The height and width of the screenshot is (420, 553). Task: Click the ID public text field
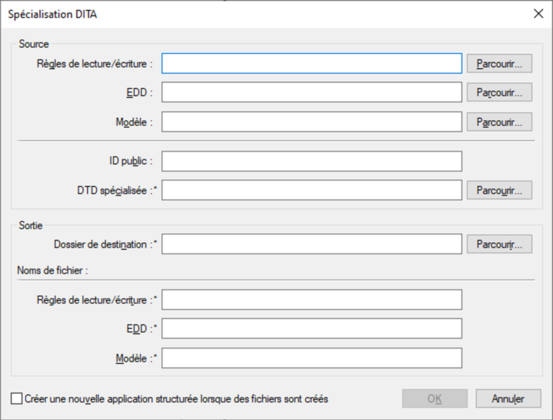(312, 161)
